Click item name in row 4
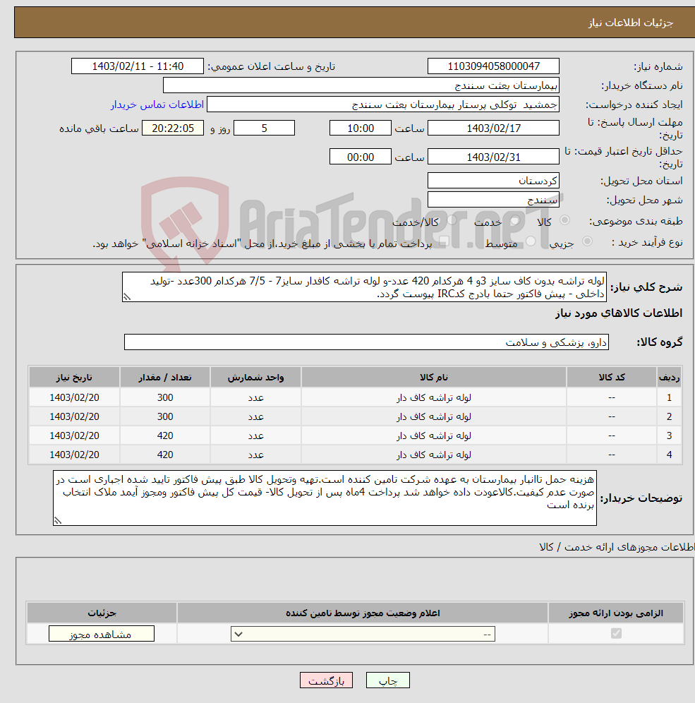695x703 pixels. [434, 455]
